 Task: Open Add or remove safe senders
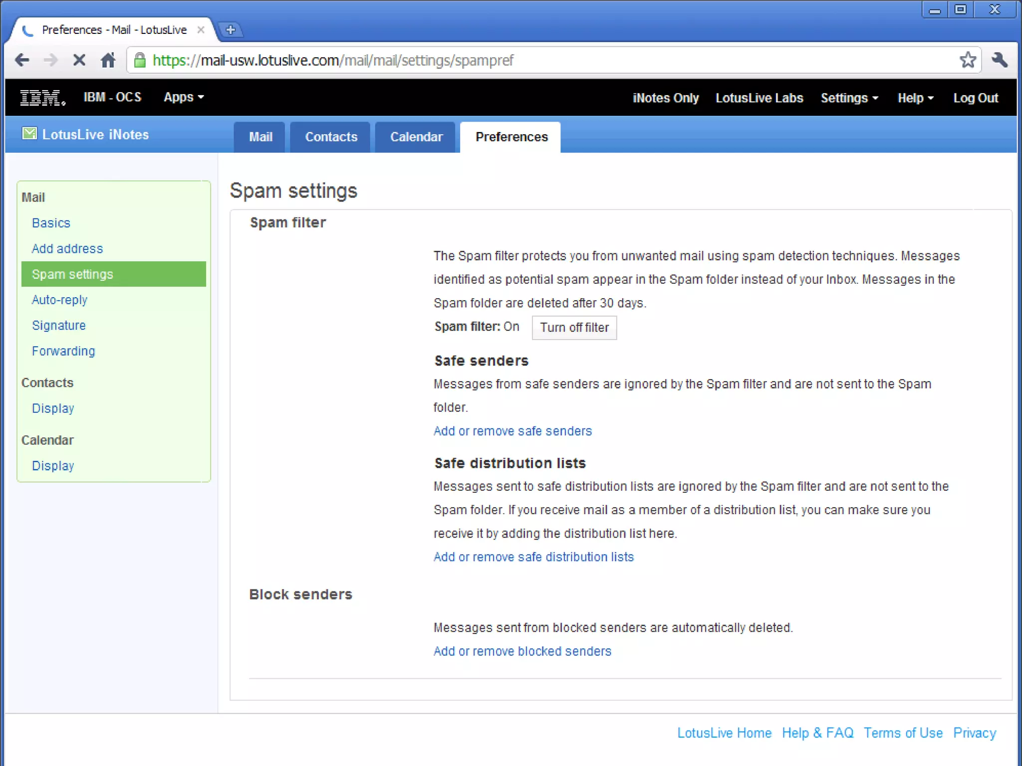coord(512,431)
